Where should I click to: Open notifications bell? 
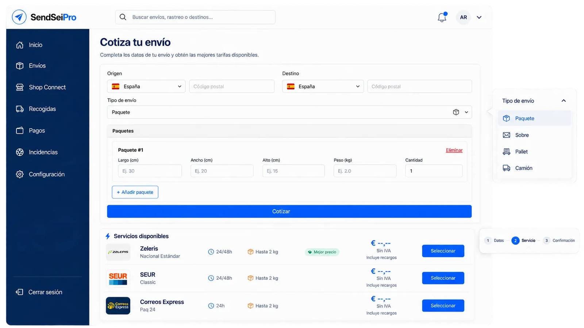point(442,17)
